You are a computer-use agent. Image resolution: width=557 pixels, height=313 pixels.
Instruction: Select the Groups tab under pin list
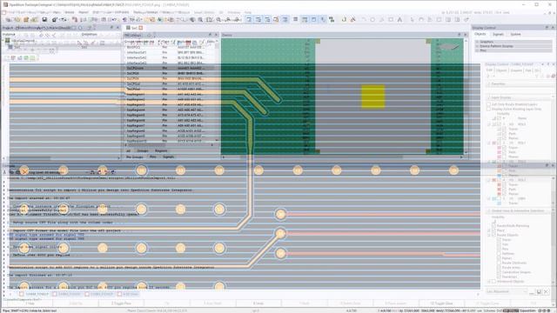pos(143,150)
